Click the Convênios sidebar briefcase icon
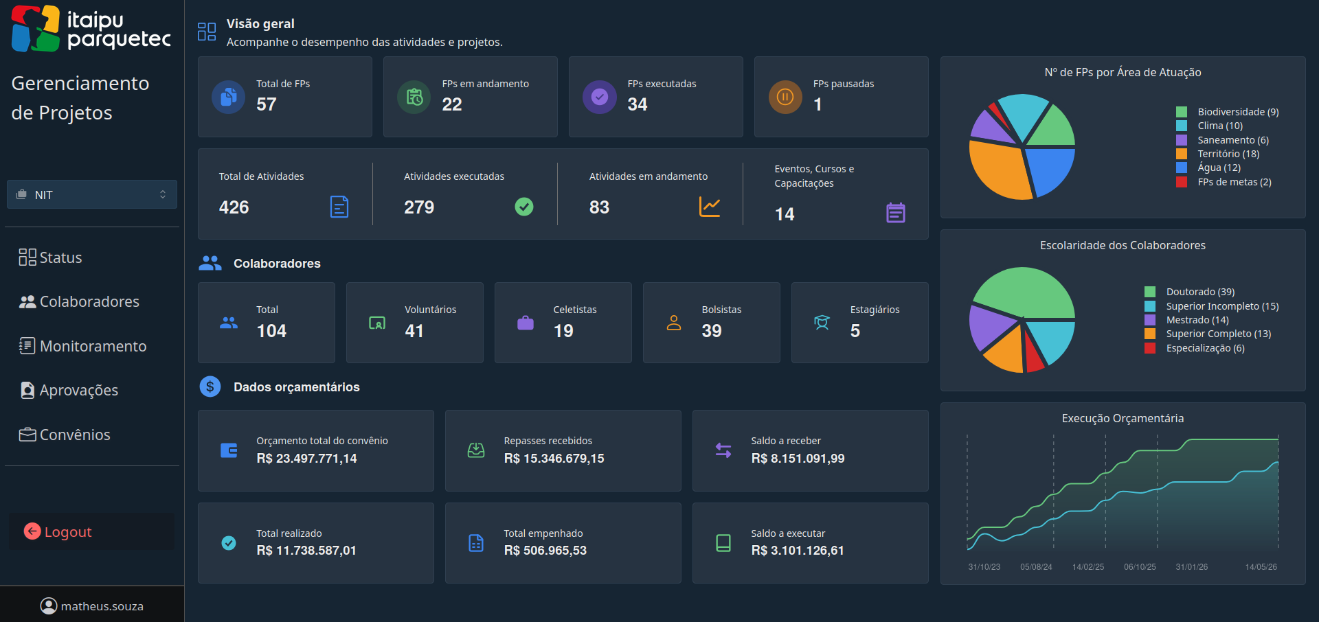Screen dimensions: 1319x622 pos(27,435)
